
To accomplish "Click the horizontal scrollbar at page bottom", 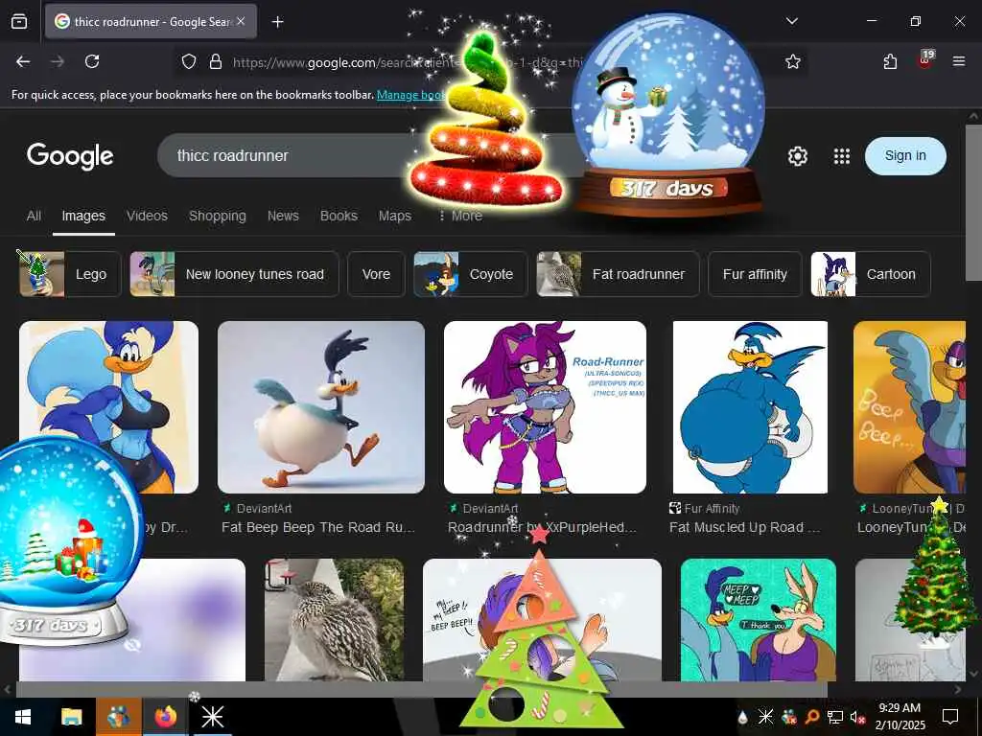I will tap(421, 689).
